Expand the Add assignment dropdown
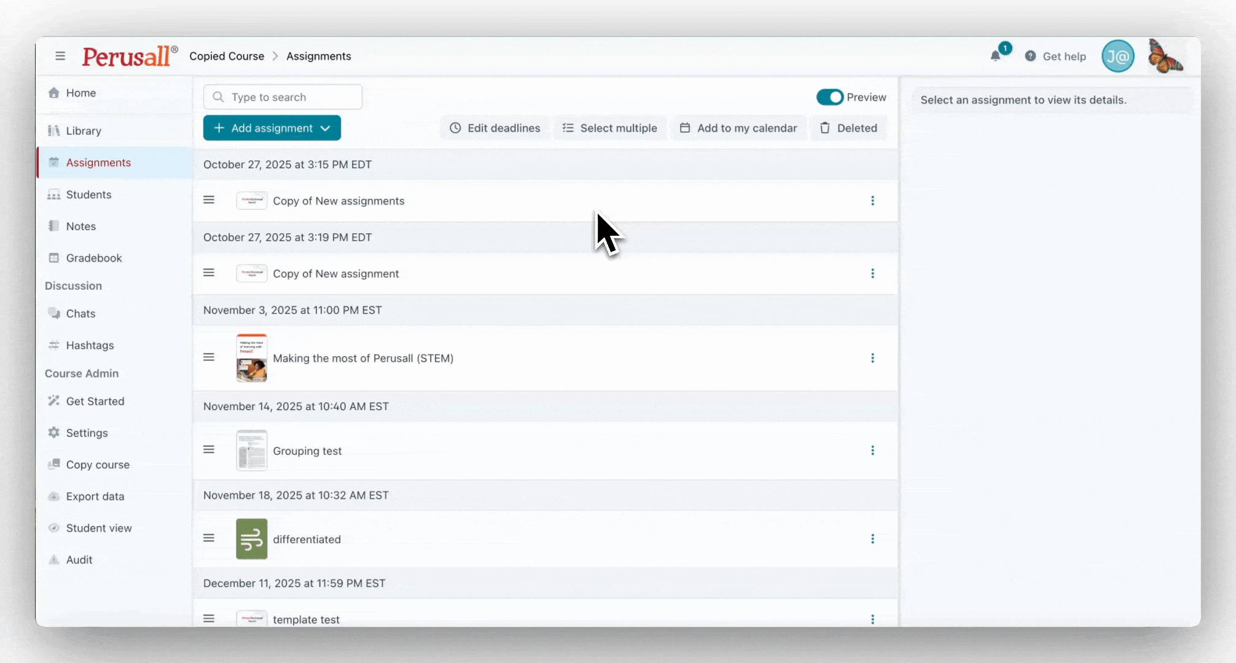Image resolution: width=1236 pixels, height=663 pixels. tap(272, 128)
